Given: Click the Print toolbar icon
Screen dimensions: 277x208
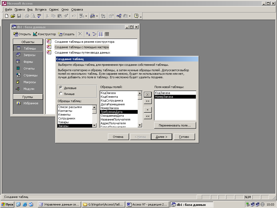Looking at the screenshot, I should tap(27, 16).
